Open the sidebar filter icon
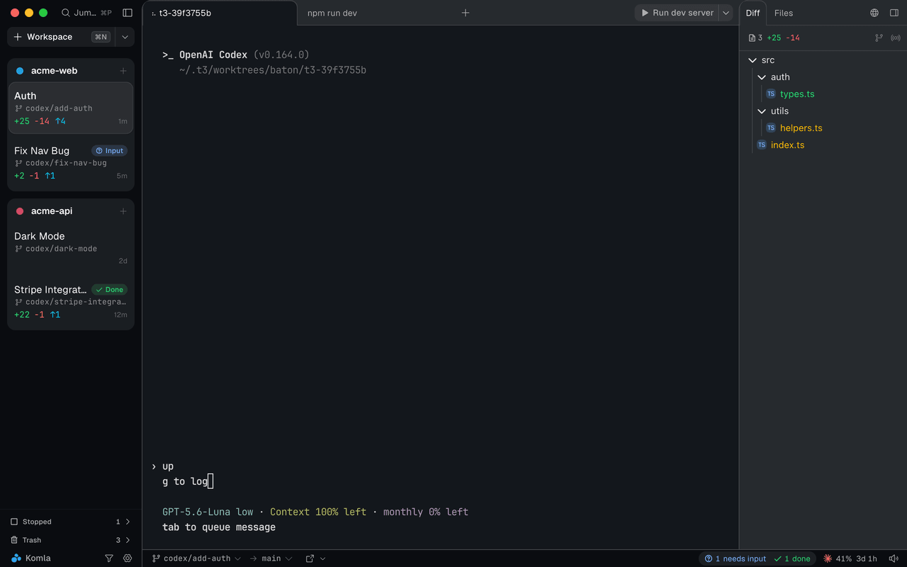The height and width of the screenshot is (567, 907). coord(109,558)
